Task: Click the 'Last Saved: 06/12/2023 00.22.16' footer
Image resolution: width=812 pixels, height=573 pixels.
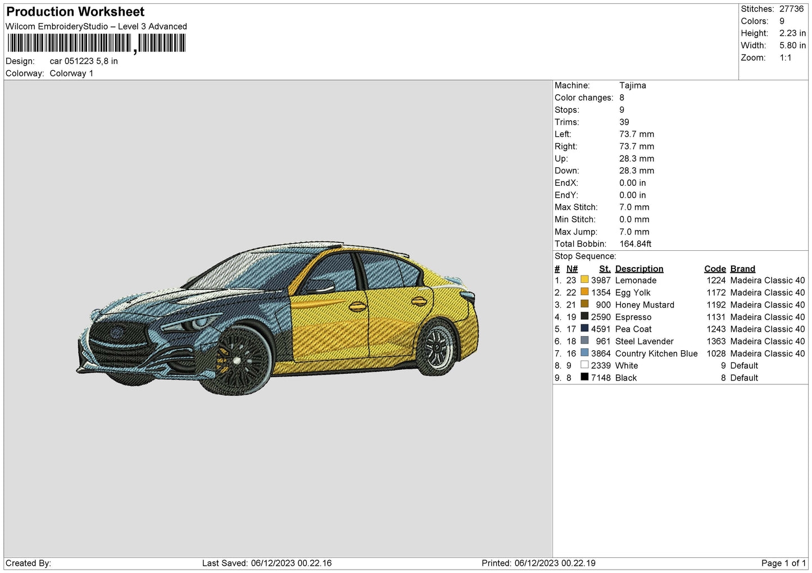Action: 267,563
